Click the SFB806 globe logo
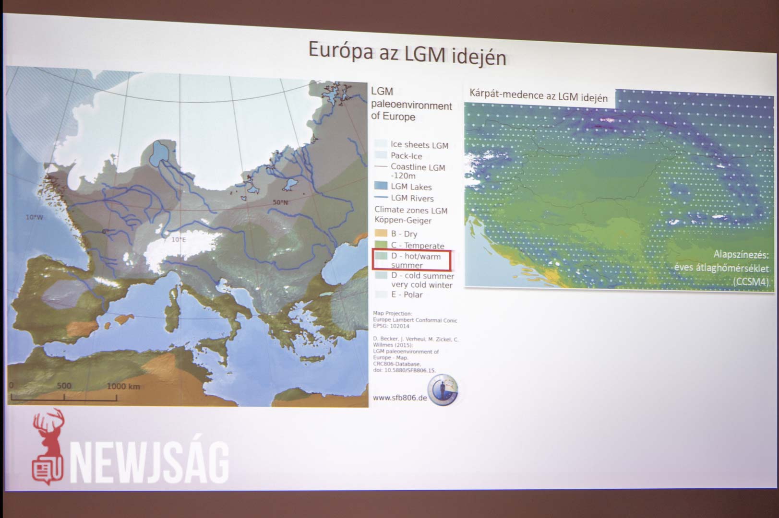 click(443, 390)
